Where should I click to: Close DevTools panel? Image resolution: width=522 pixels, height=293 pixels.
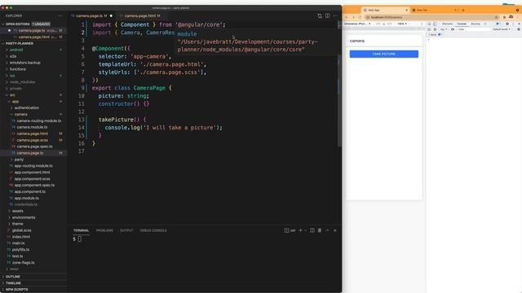519,24
